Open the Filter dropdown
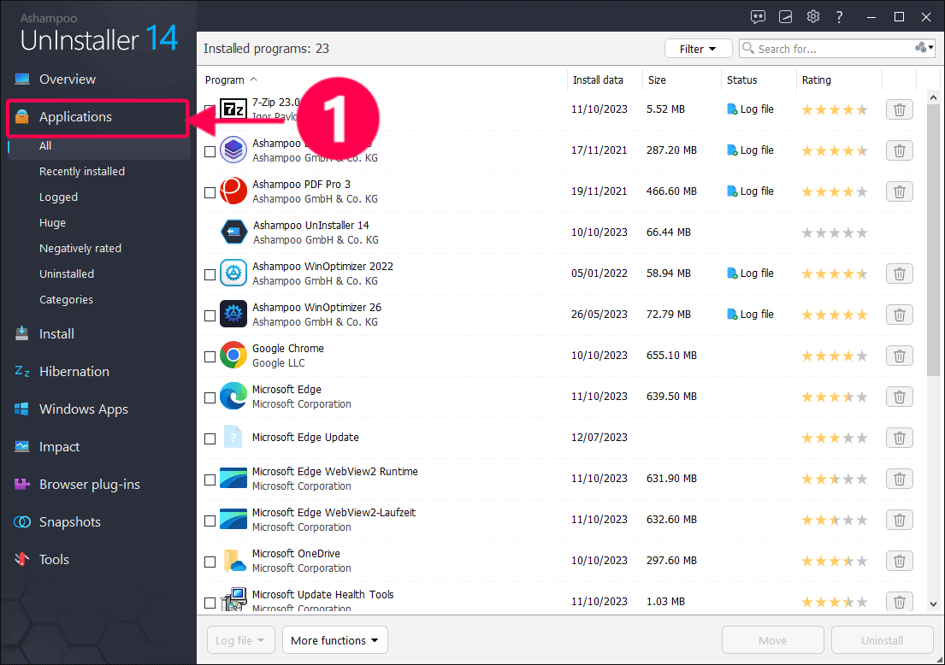945x665 pixels. [x=698, y=49]
